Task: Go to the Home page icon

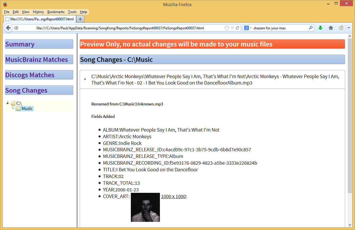Action: (x=331, y=28)
